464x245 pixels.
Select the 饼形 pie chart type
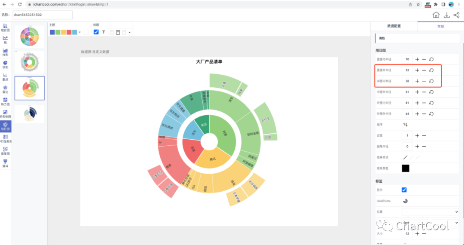tap(5, 64)
